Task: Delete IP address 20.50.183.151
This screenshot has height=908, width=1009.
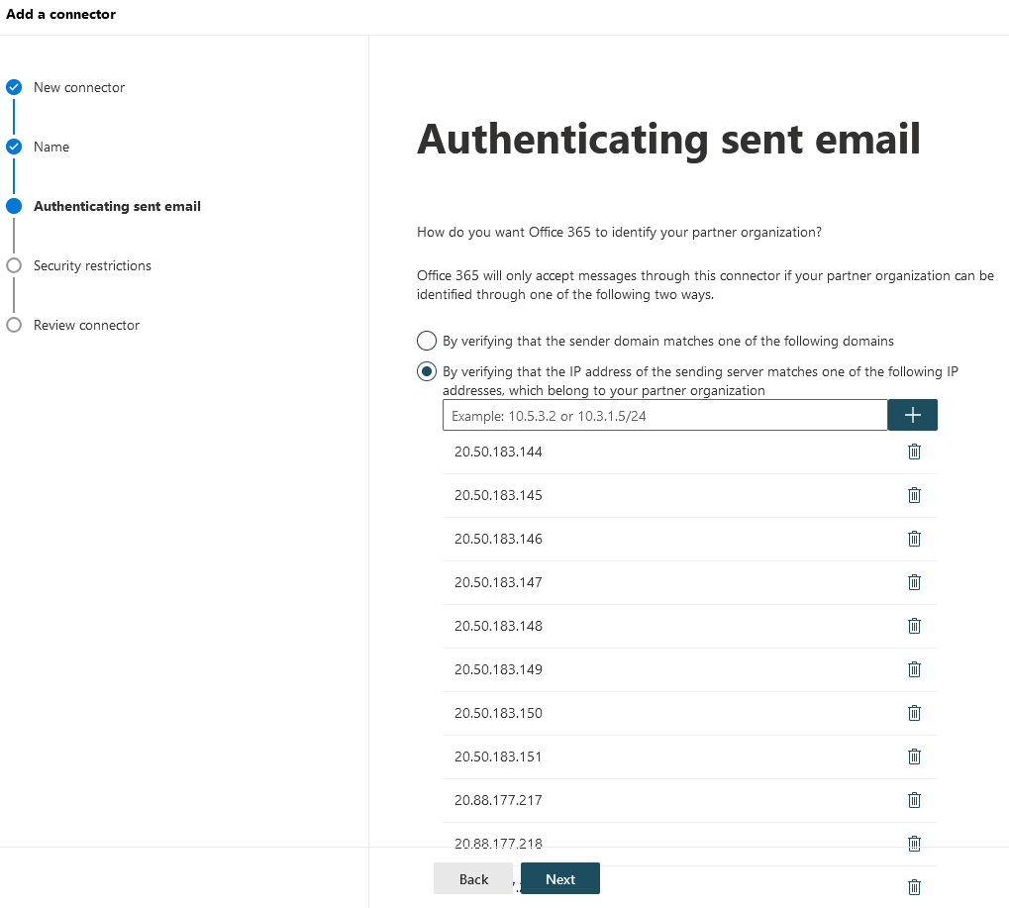Action: (x=914, y=757)
